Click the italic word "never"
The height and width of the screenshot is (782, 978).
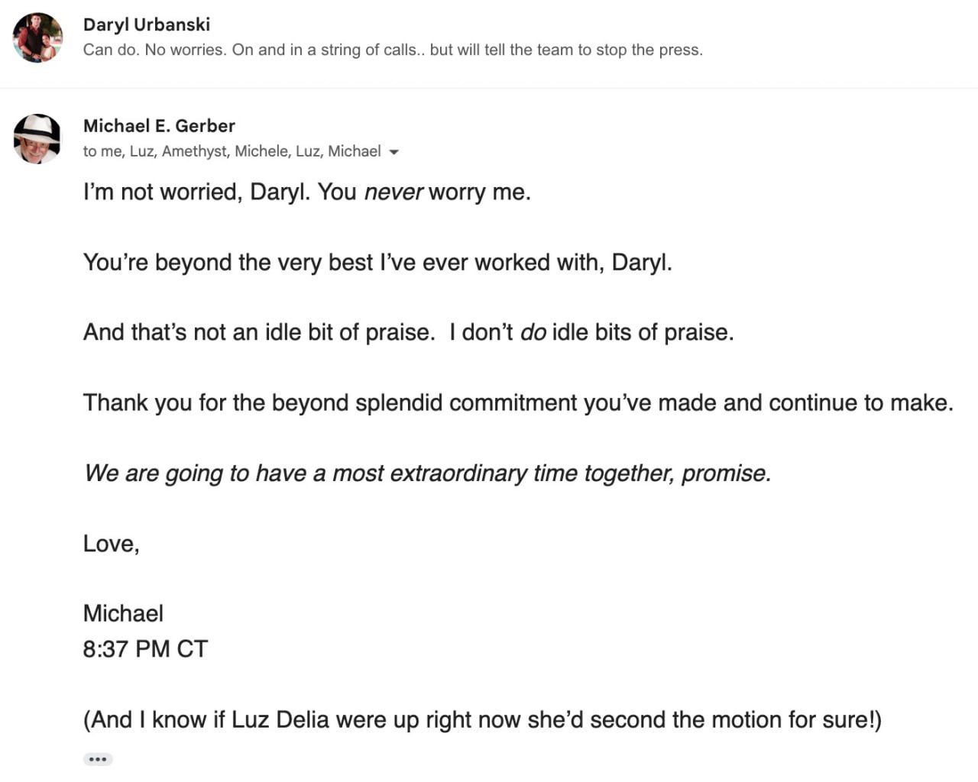click(393, 192)
